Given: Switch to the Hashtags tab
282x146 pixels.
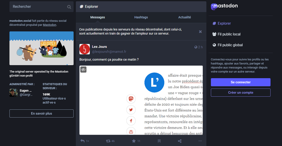Looking at the screenshot, I should click(x=141, y=17).
